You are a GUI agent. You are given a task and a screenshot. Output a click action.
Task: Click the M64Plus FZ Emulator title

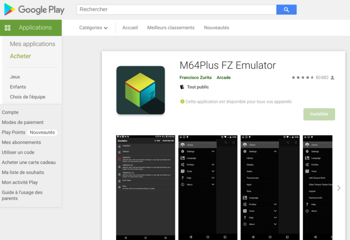point(228,65)
